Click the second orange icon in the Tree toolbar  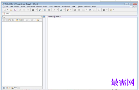[20, 20]
